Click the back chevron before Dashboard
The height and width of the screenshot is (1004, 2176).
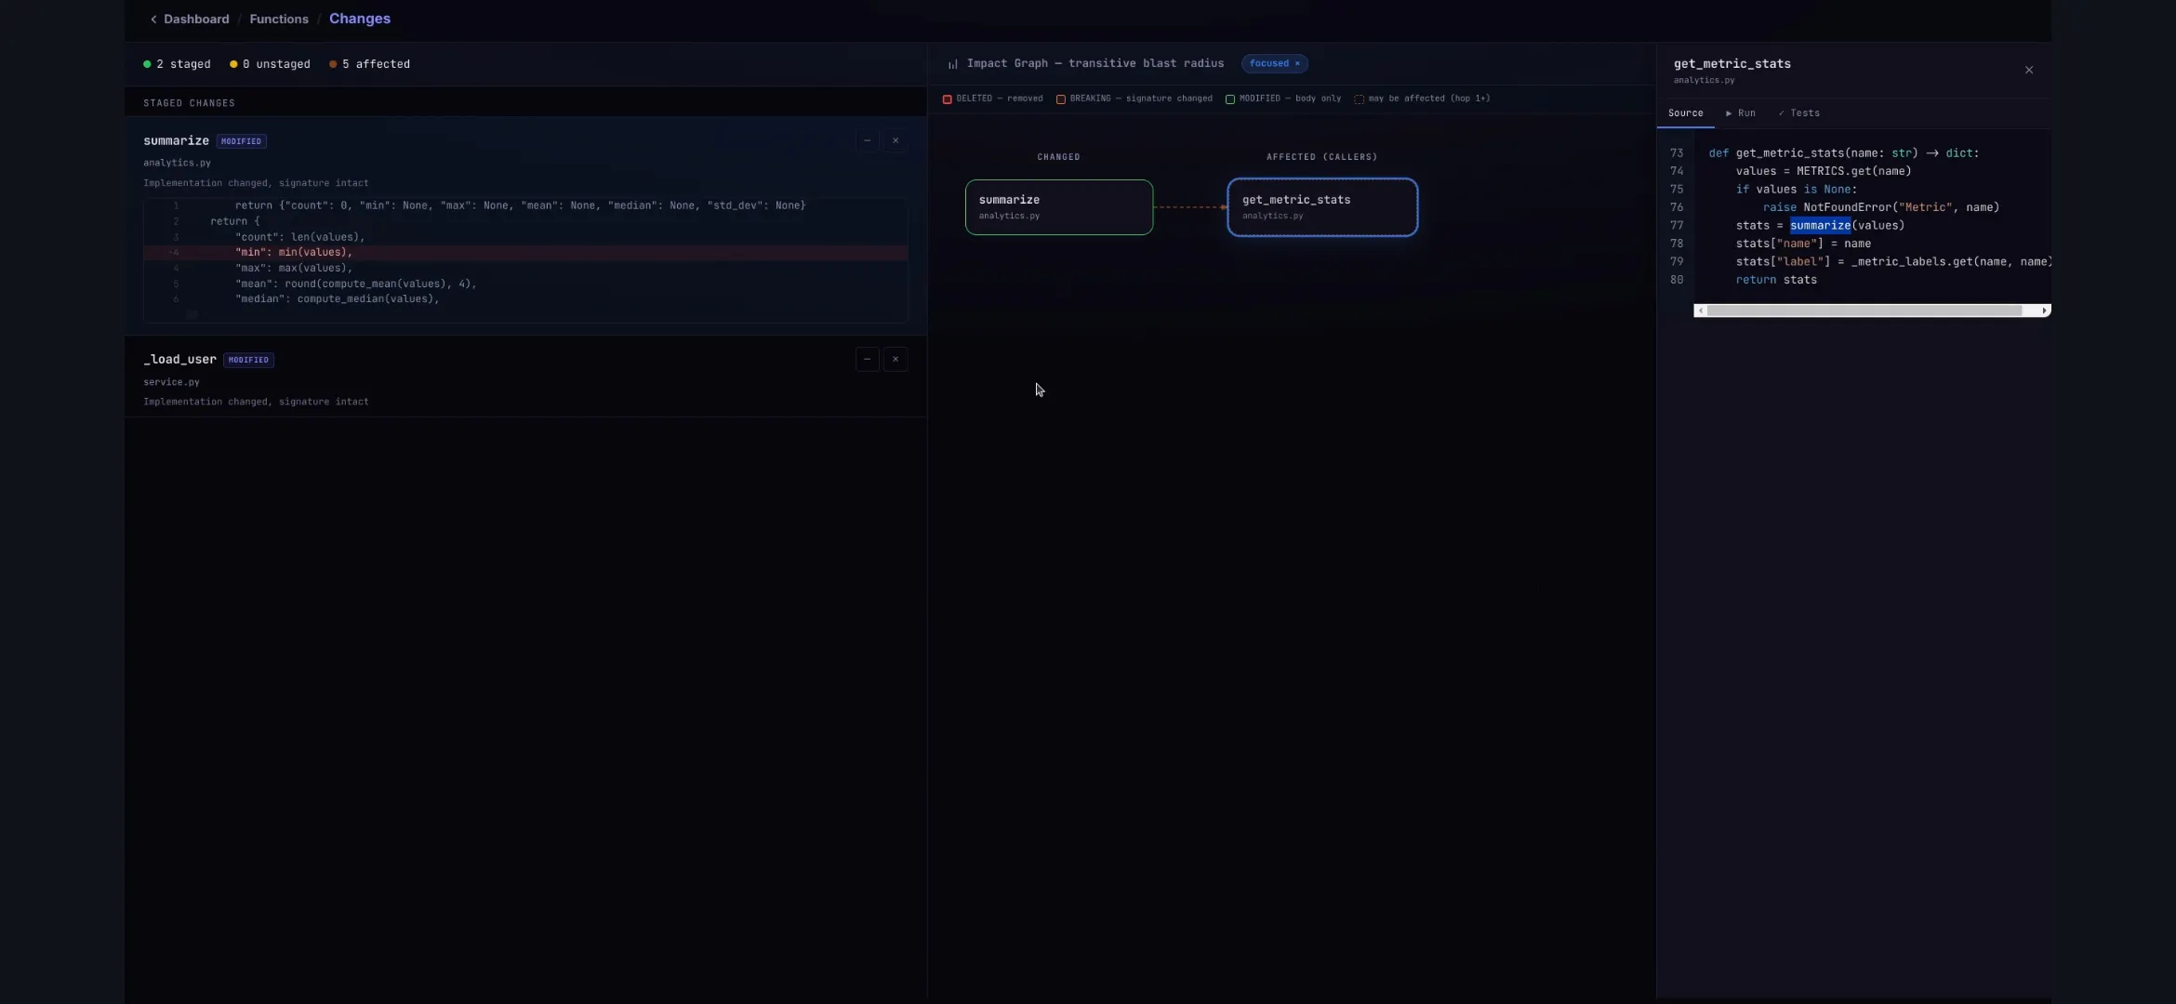[153, 20]
